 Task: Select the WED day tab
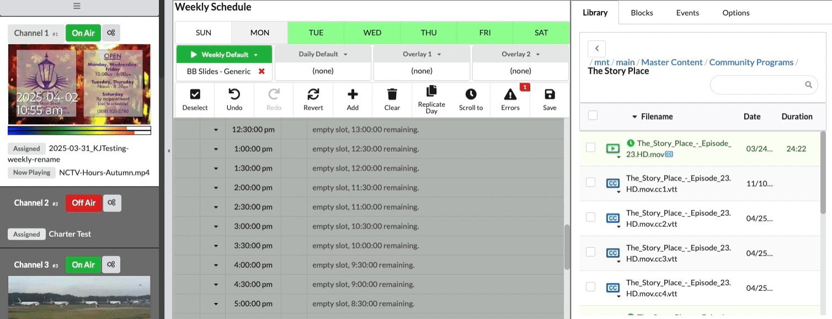[x=372, y=33]
